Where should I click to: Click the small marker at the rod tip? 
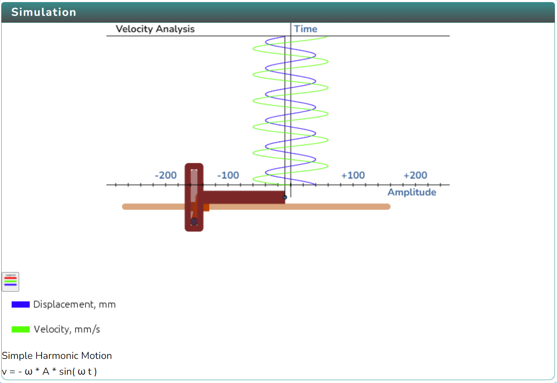pos(285,197)
